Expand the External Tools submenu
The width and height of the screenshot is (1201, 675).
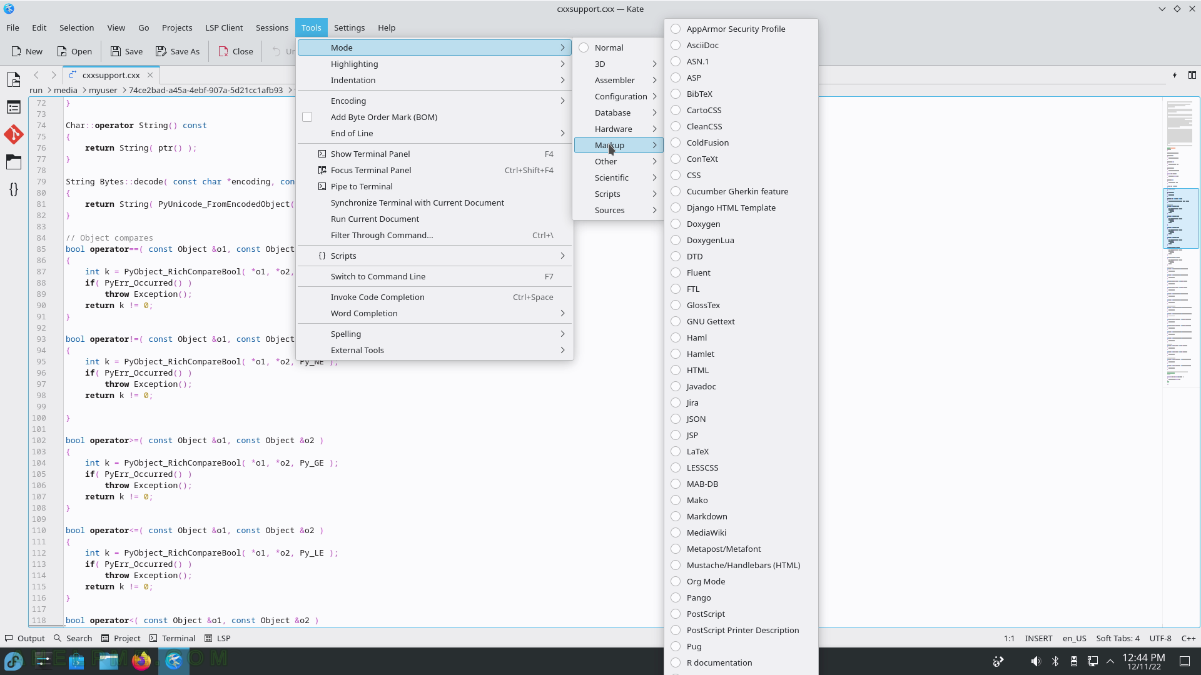click(x=435, y=350)
